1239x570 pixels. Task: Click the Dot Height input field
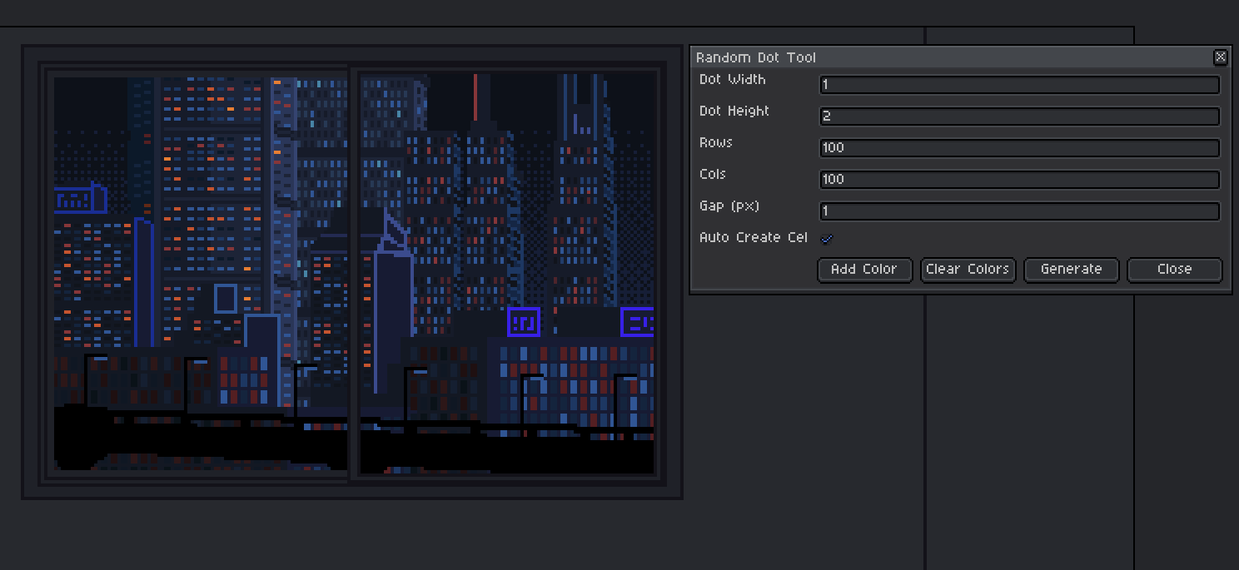[1020, 116]
